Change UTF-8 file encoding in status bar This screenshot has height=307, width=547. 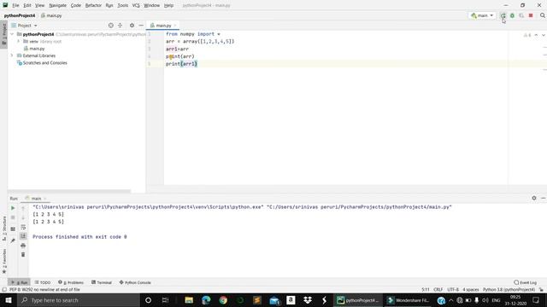453,290
